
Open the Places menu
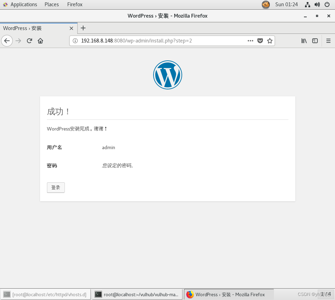(52, 4)
